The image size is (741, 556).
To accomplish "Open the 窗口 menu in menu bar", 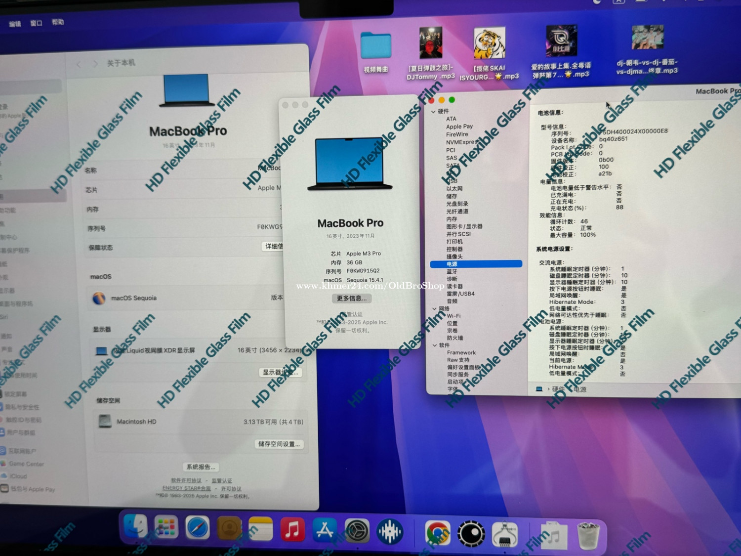I will 36,23.
